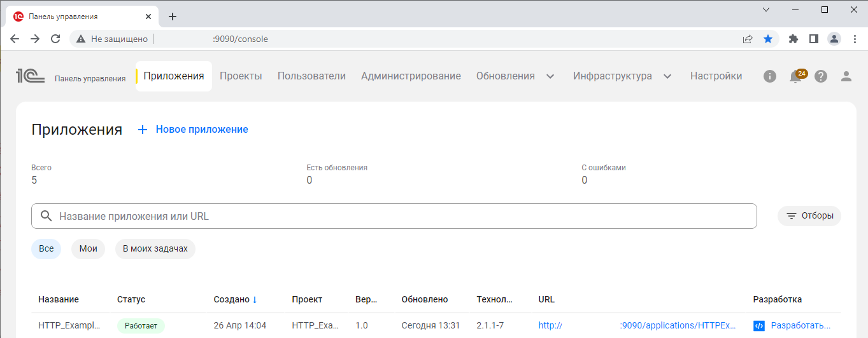The width and height of the screenshot is (868, 338).
Task: Open "Разработать..." link for HTTP_Example app
Action: click(800, 325)
